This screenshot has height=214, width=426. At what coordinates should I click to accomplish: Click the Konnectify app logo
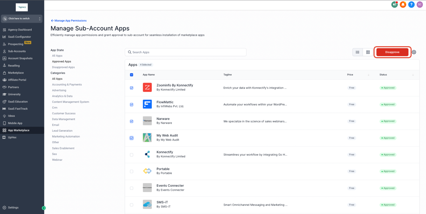pos(147,154)
